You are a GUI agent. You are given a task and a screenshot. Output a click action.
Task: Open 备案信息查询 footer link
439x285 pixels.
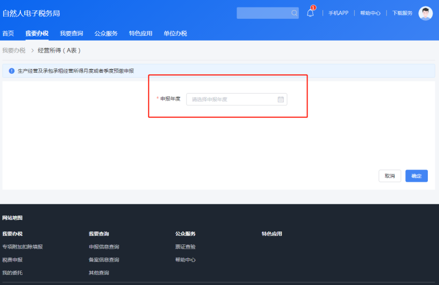[104, 260]
